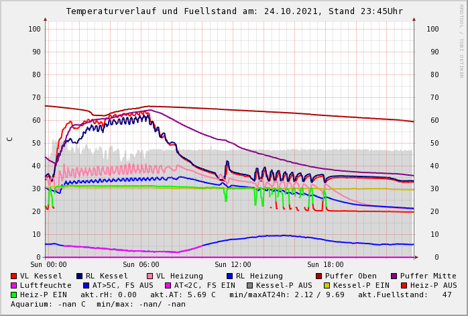The width and height of the screenshot is (468, 316).
Task: Click the Sun 06:00 time axis label
Action: [141, 264]
